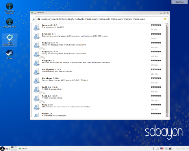The image size is (189, 151).
Task: Click the yellow clear icon in search field
Action: (165, 19)
